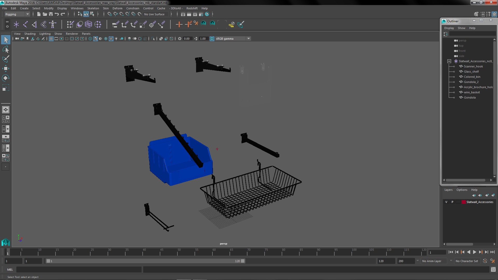The height and width of the screenshot is (280, 498).
Task: Open the sRGB gamma dropdown
Action: pos(233,39)
